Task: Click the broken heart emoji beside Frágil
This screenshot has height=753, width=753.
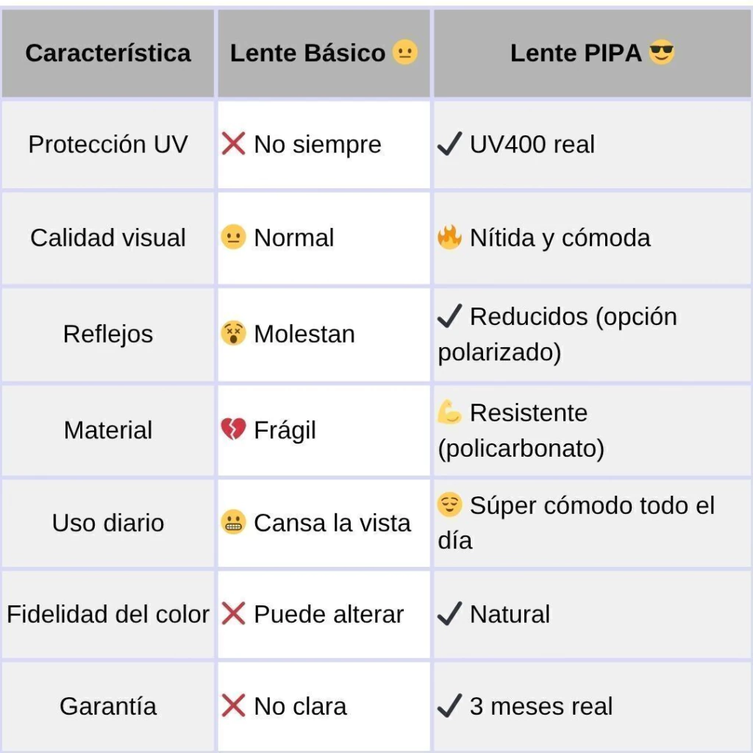Action: point(233,429)
